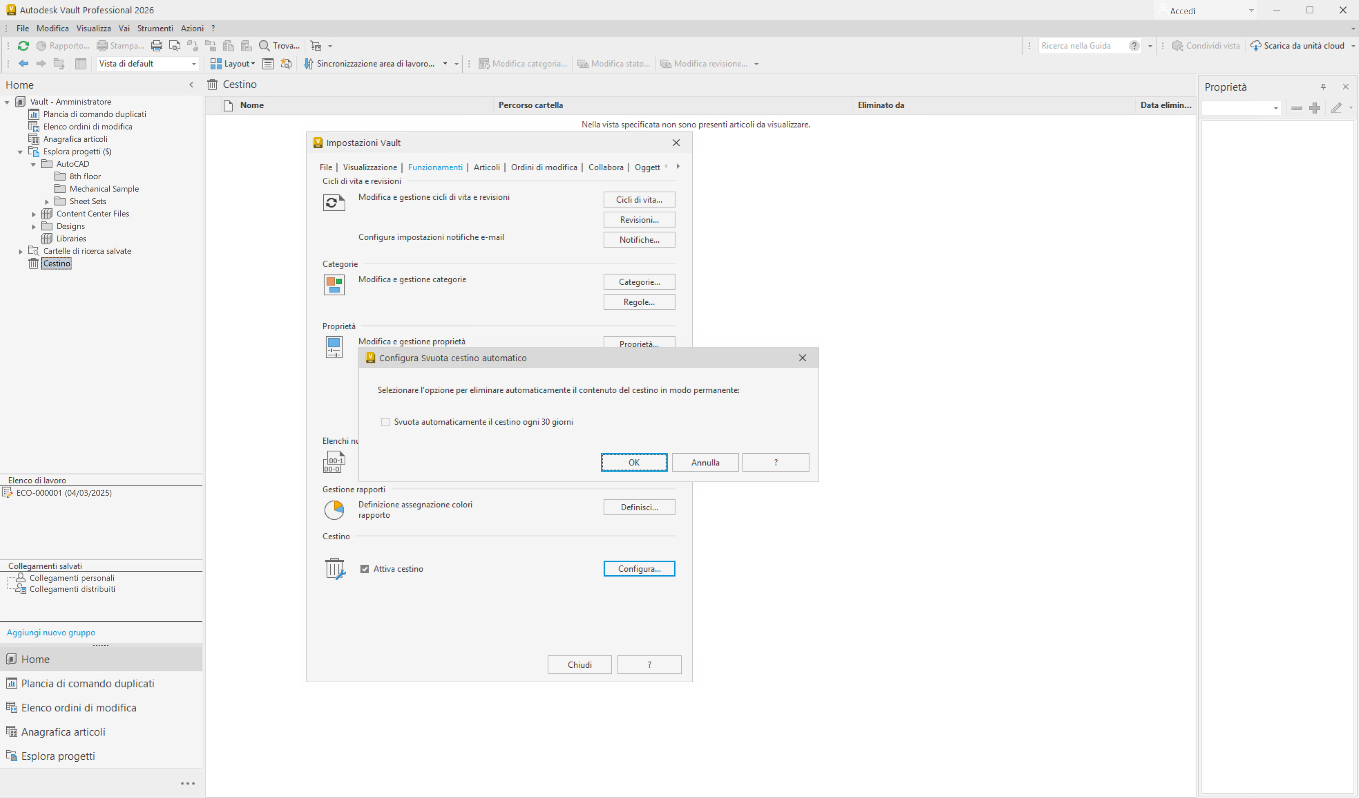
Task: Open the Vista di default dropdown
Action: point(193,64)
